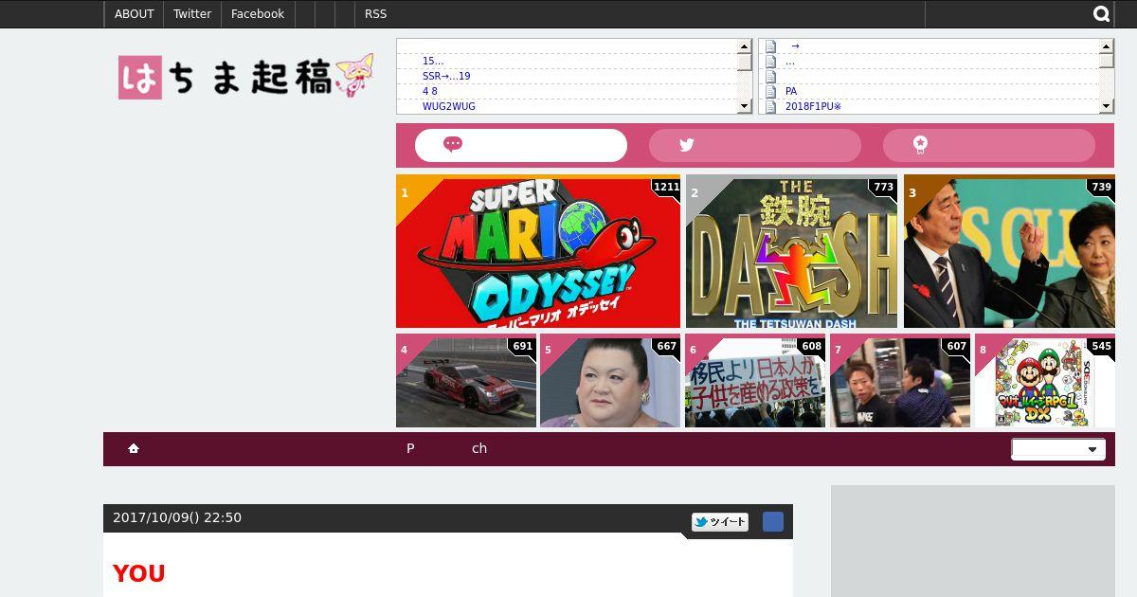Open the ABOUT page

pos(134,14)
